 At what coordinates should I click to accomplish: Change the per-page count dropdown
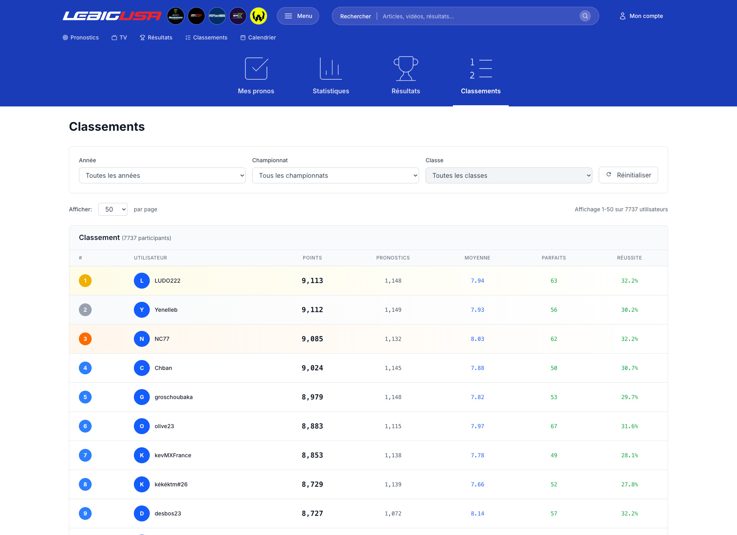[x=113, y=209]
